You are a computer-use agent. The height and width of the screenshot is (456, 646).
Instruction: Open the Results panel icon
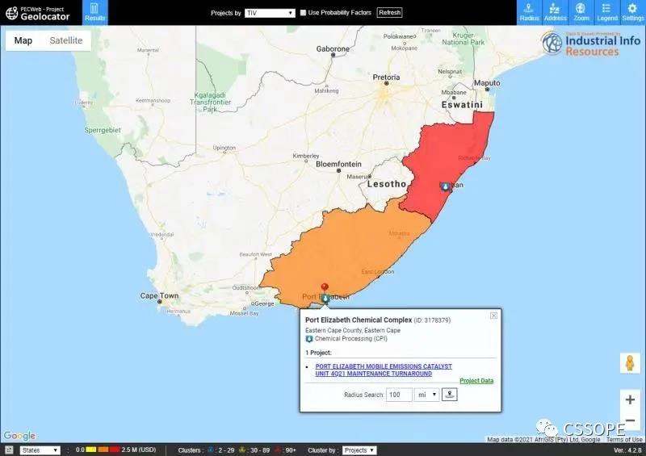point(94,12)
